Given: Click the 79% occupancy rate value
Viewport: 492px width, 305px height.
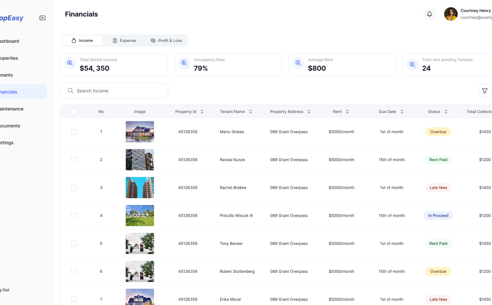Looking at the screenshot, I should [201, 68].
